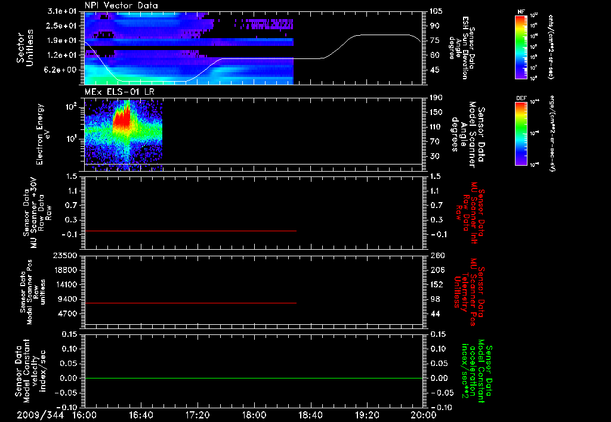
Task: Click the 206 telemetry tick label
Action: 437,270
